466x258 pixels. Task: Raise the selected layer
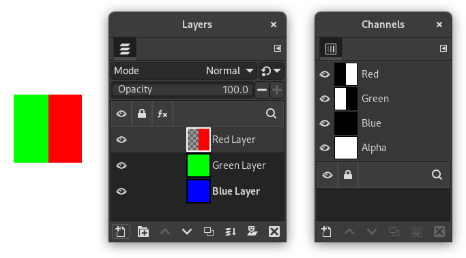165,231
